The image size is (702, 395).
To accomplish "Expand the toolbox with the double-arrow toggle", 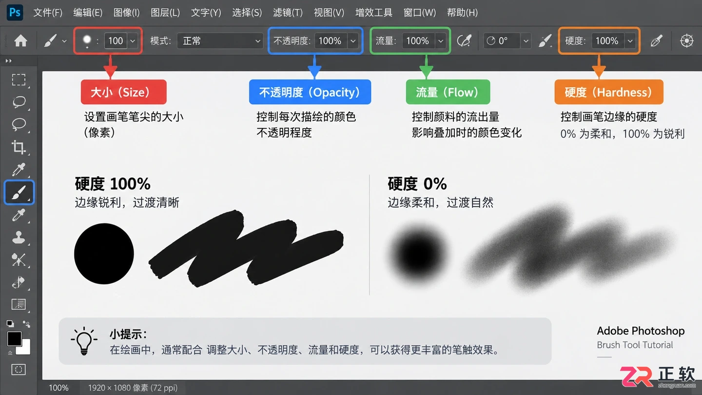I will (8, 61).
